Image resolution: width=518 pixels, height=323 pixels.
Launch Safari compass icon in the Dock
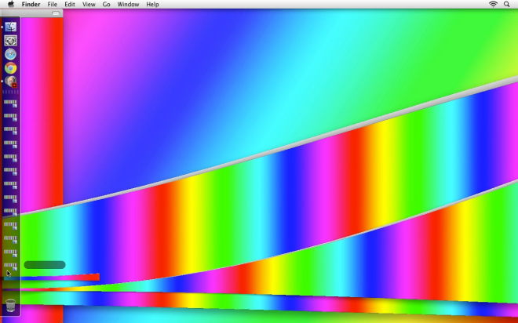tap(10, 54)
